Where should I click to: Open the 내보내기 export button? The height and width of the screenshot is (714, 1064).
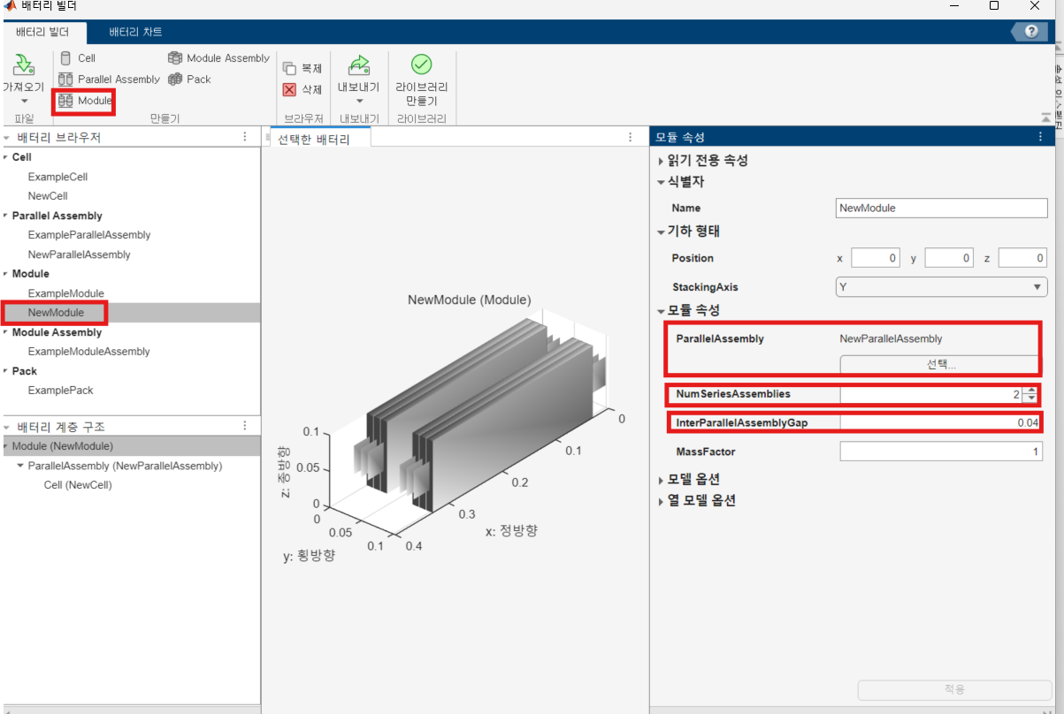tap(359, 78)
